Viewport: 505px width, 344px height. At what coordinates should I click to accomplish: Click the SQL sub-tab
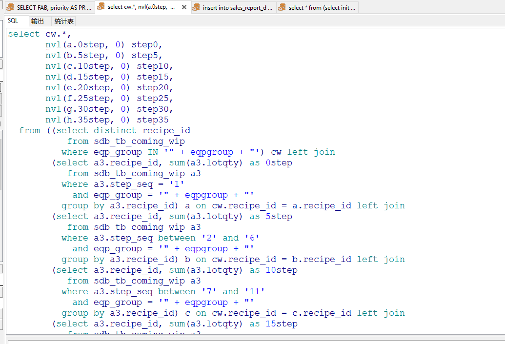pos(13,20)
